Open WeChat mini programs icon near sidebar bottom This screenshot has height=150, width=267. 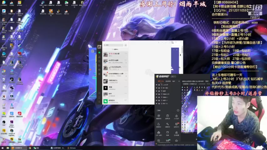tap(99, 93)
